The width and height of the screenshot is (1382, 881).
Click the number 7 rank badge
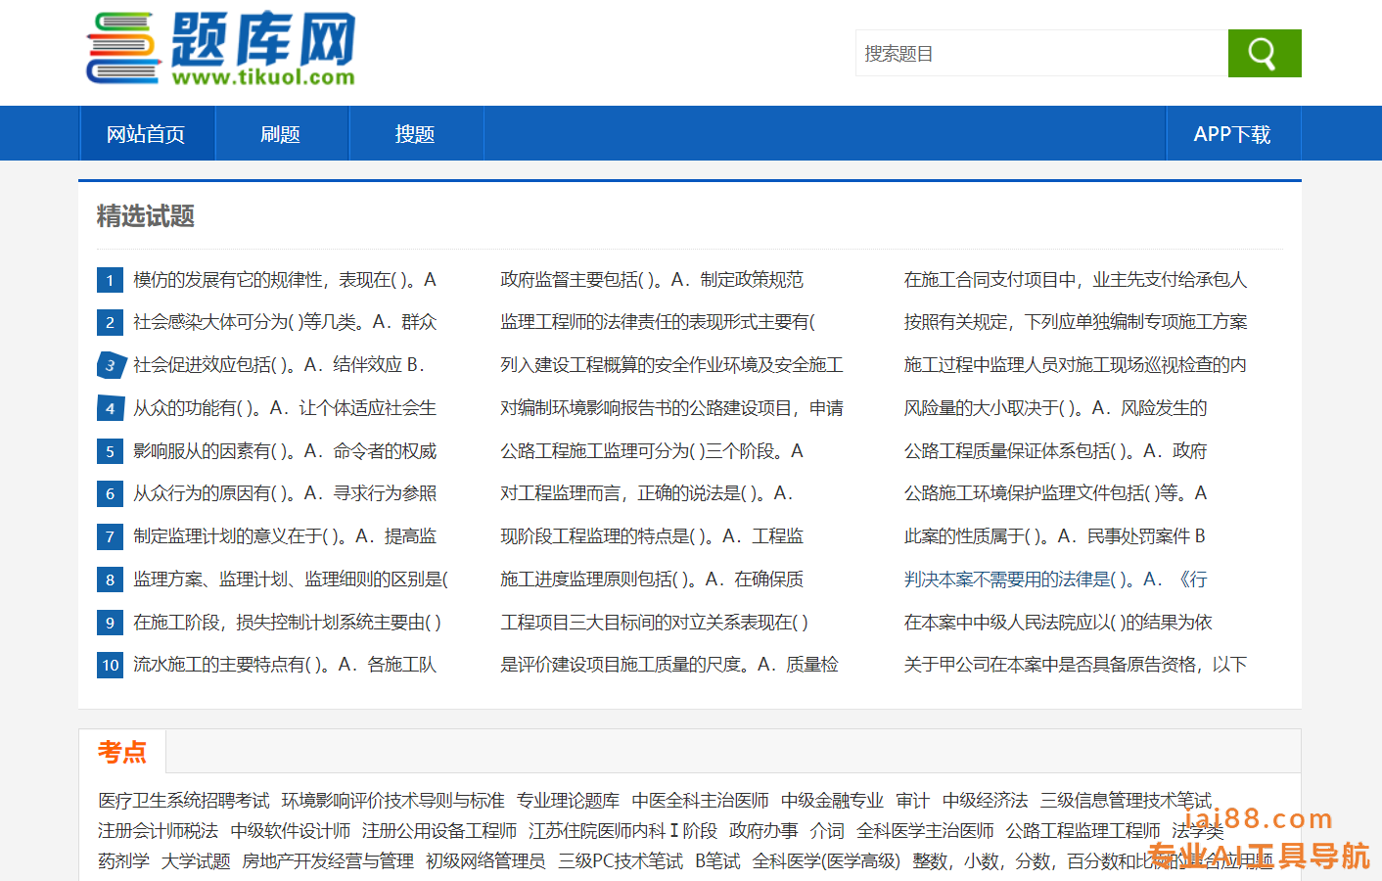pyautogui.click(x=110, y=537)
